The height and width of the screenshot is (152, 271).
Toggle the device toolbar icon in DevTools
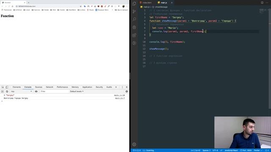7,87
